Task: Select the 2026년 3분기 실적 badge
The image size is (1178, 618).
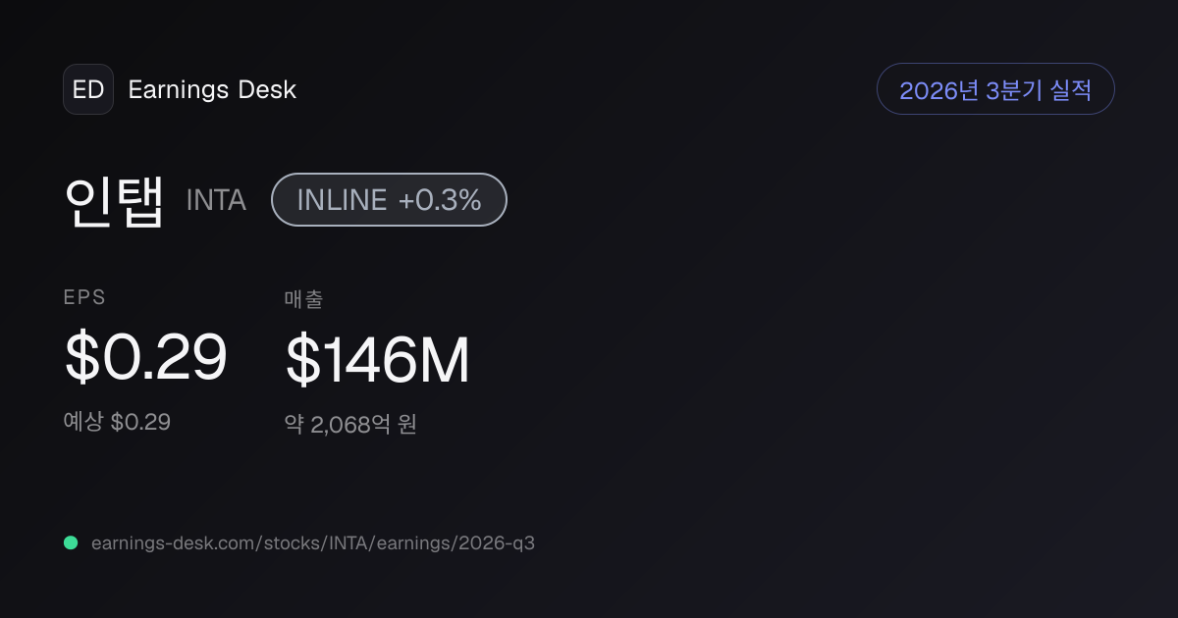Action: pyautogui.click(x=995, y=89)
